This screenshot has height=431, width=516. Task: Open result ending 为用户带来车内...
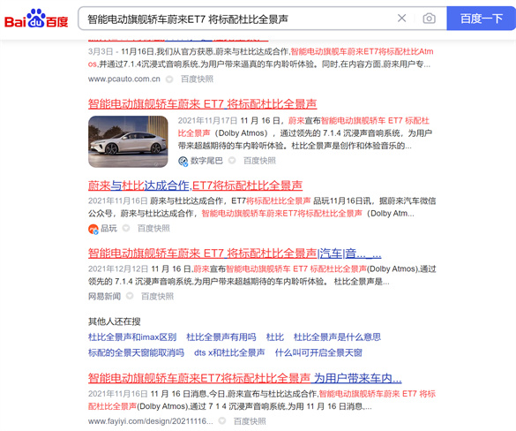[245, 378]
